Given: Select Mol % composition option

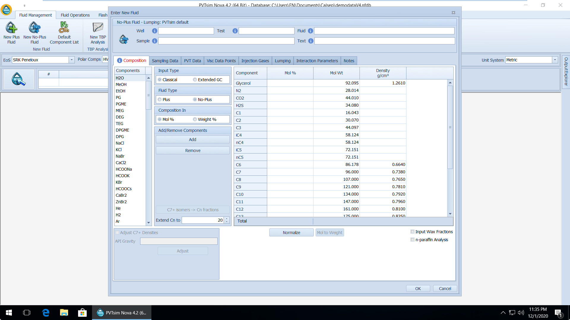Looking at the screenshot, I should [x=160, y=119].
